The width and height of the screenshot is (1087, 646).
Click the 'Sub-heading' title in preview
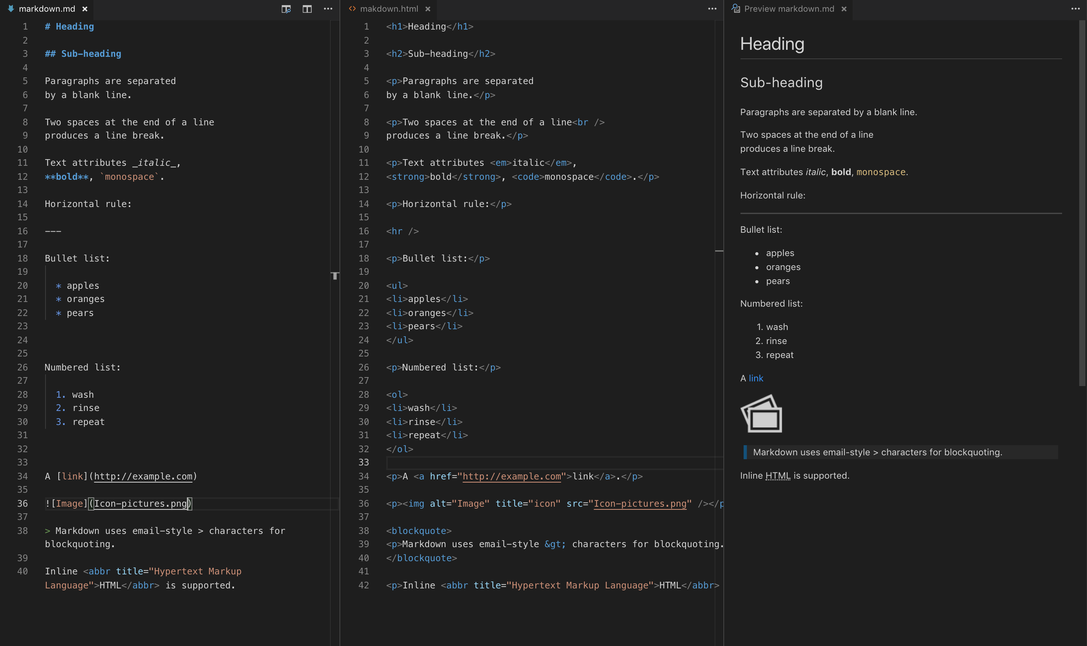(x=781, y=83)
